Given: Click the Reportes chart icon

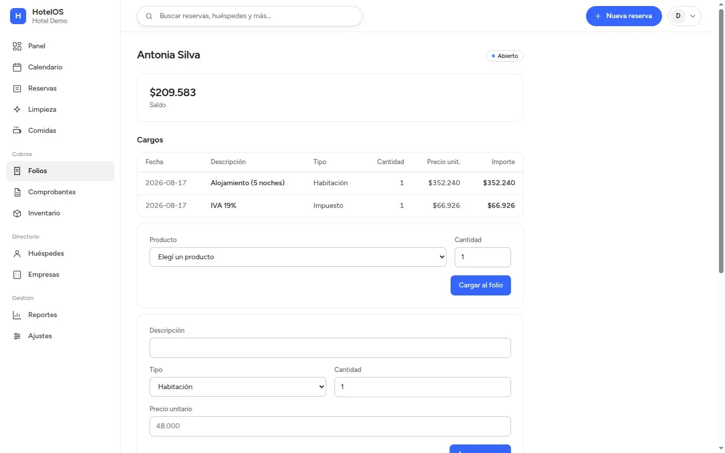Looking at the screenshot, I should point(17,315).
